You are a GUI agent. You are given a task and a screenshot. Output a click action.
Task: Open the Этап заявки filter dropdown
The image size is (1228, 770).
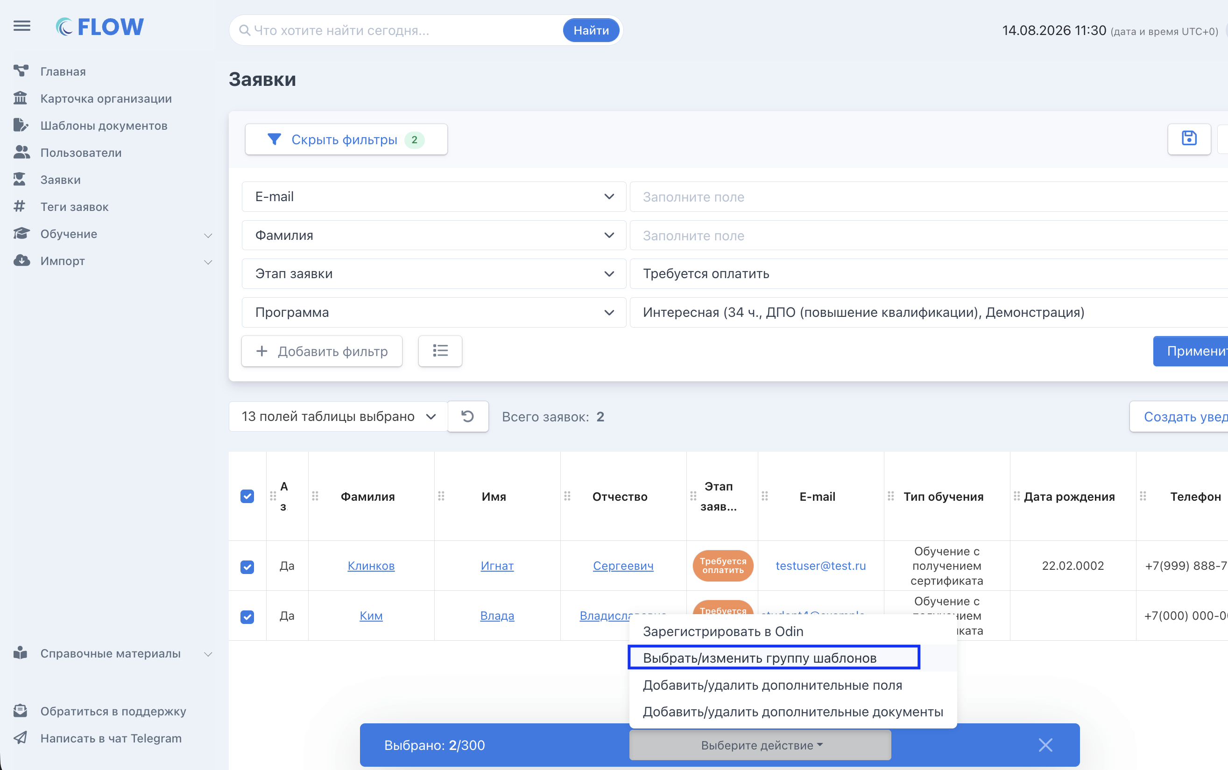click(434, 273)
